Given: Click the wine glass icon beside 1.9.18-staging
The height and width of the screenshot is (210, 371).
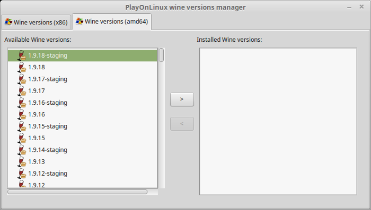Looking at the screenshot, I should [x=22, y=55].
